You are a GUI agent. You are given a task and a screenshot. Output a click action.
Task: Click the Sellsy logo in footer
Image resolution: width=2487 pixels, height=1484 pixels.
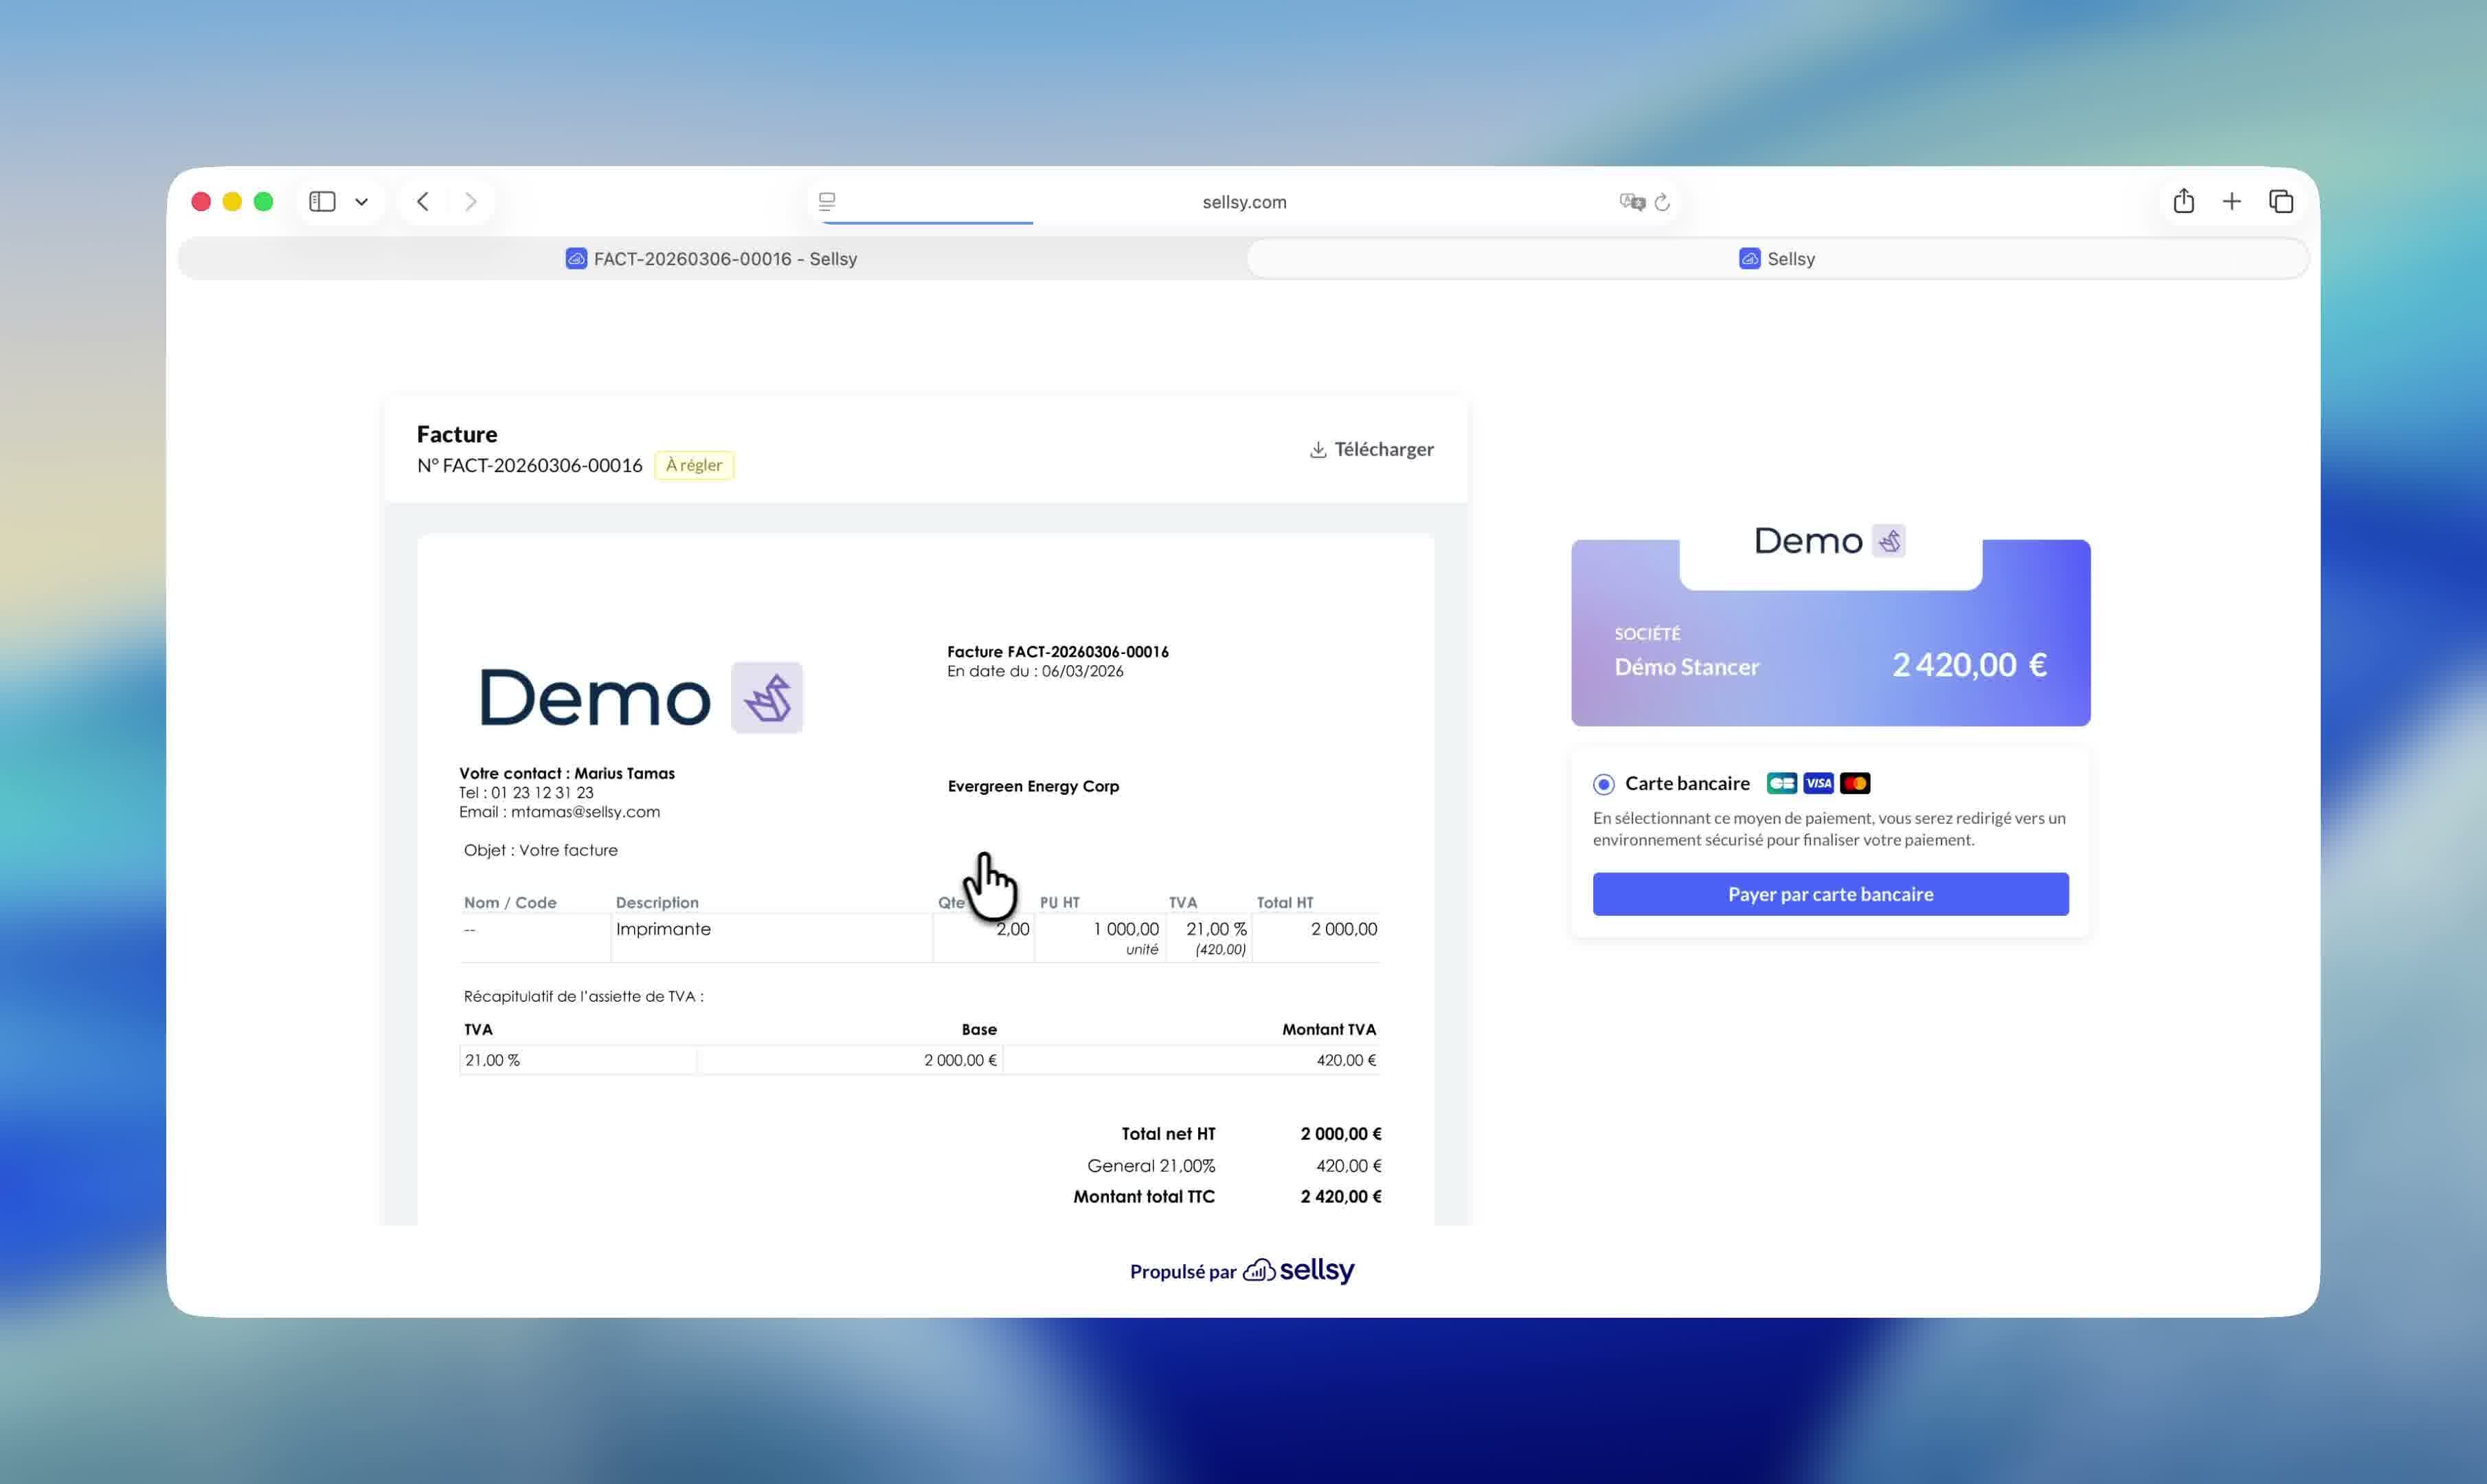coord(1298,1270)
